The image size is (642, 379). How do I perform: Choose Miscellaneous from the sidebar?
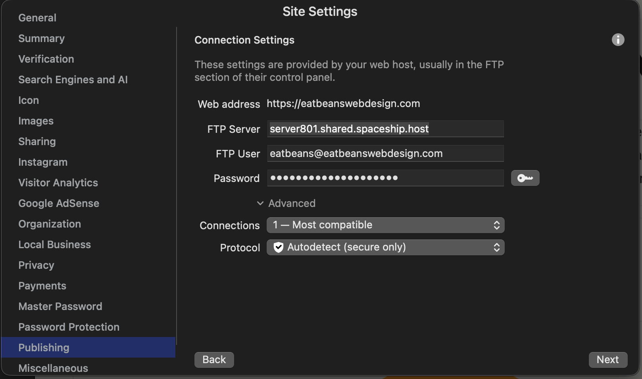point(53,368)
